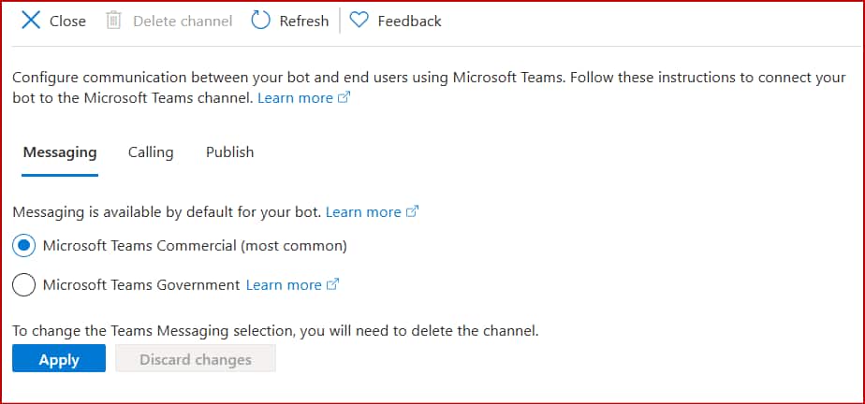The image size is (865, 404).
Task: Open Learn more link about default messaging
Action: coord(363,212)
